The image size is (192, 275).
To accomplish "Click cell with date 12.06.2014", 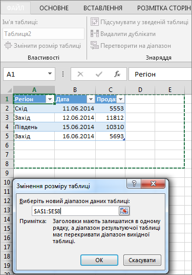I will [x=75, y=118].
